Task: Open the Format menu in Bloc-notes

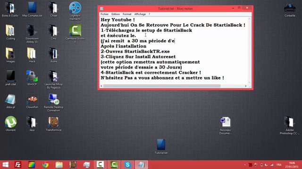Action: click(x=127, y=14)
